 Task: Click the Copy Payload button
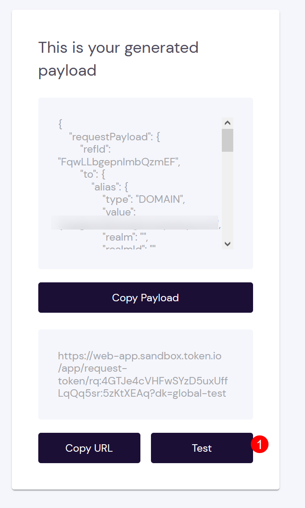[x=146, y=297]
